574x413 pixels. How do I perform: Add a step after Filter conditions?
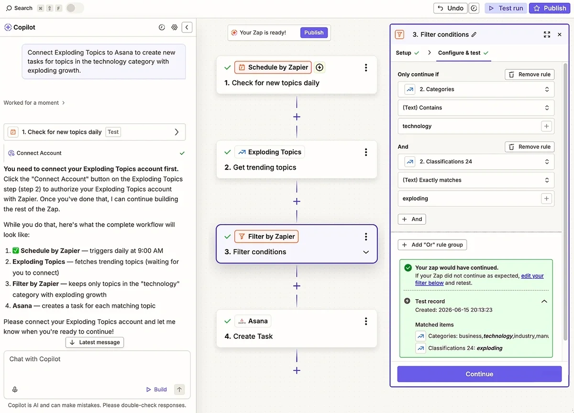[297, 286]
